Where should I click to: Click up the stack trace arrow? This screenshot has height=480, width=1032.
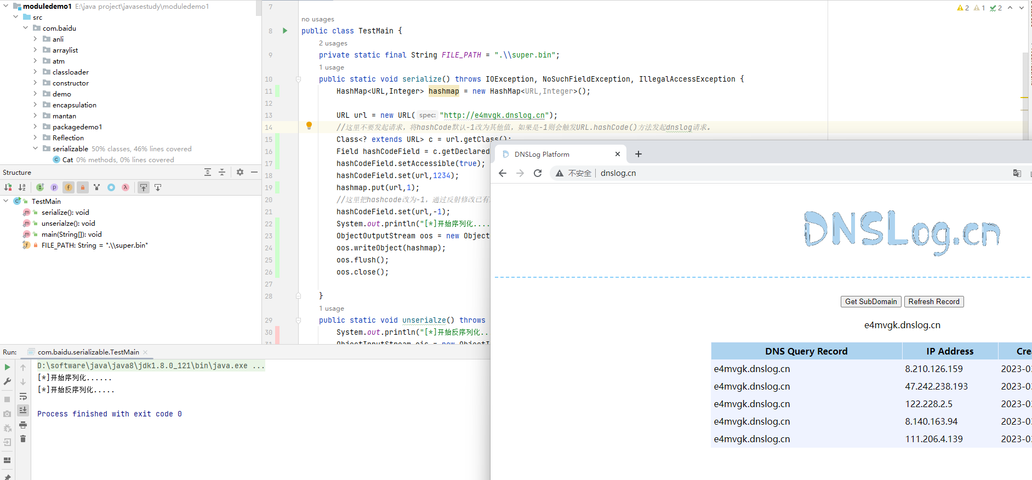coord(23,367)
